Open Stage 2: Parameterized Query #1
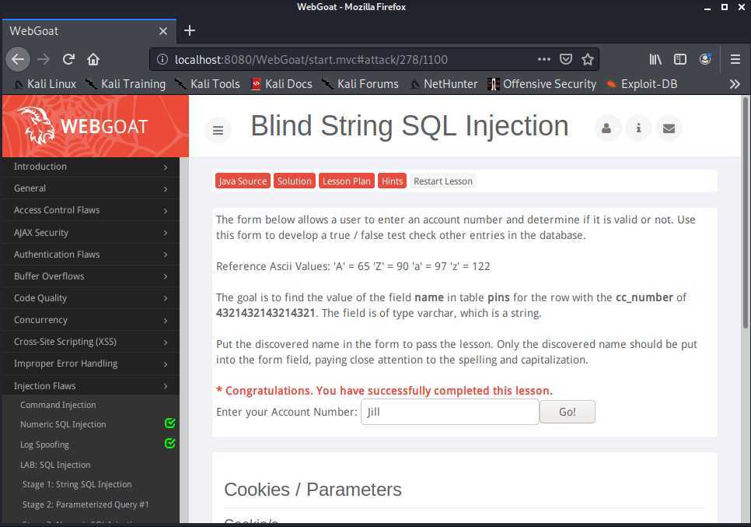 (86, 504)
